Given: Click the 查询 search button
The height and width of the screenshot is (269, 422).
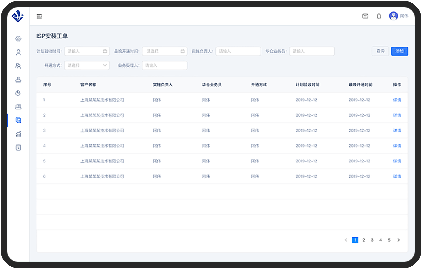Looking at the screenshot, I should (x=380, y=51).
